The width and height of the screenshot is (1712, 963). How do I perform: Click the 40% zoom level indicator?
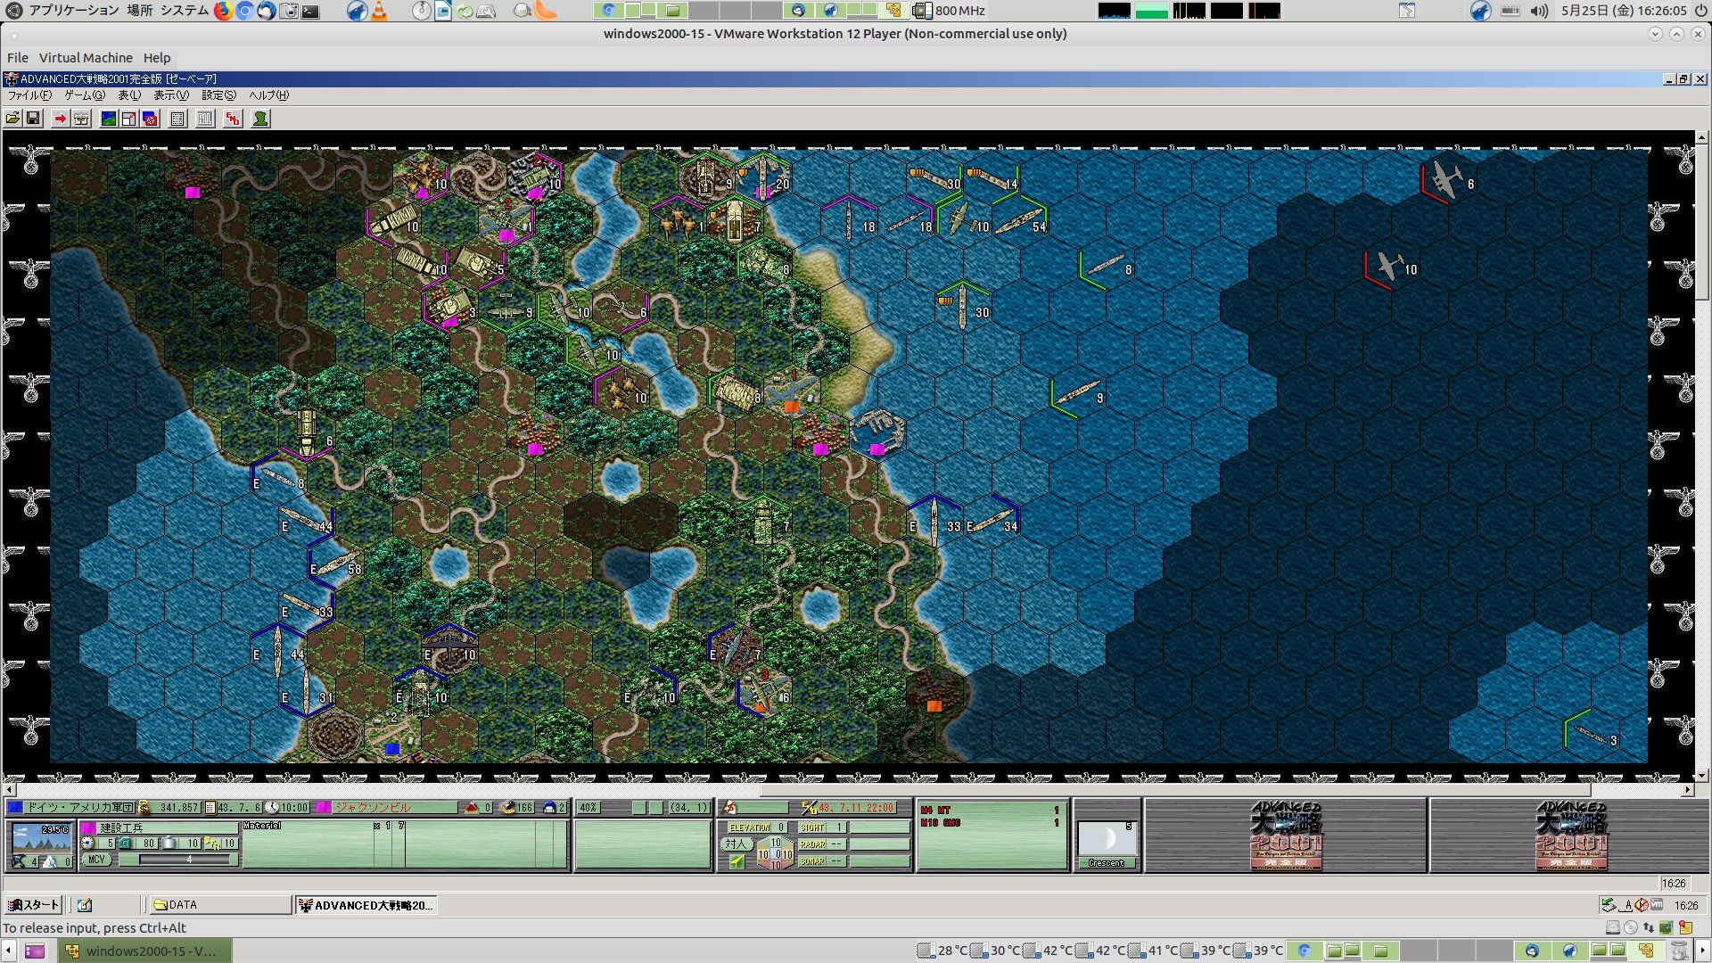click(588, 808)
